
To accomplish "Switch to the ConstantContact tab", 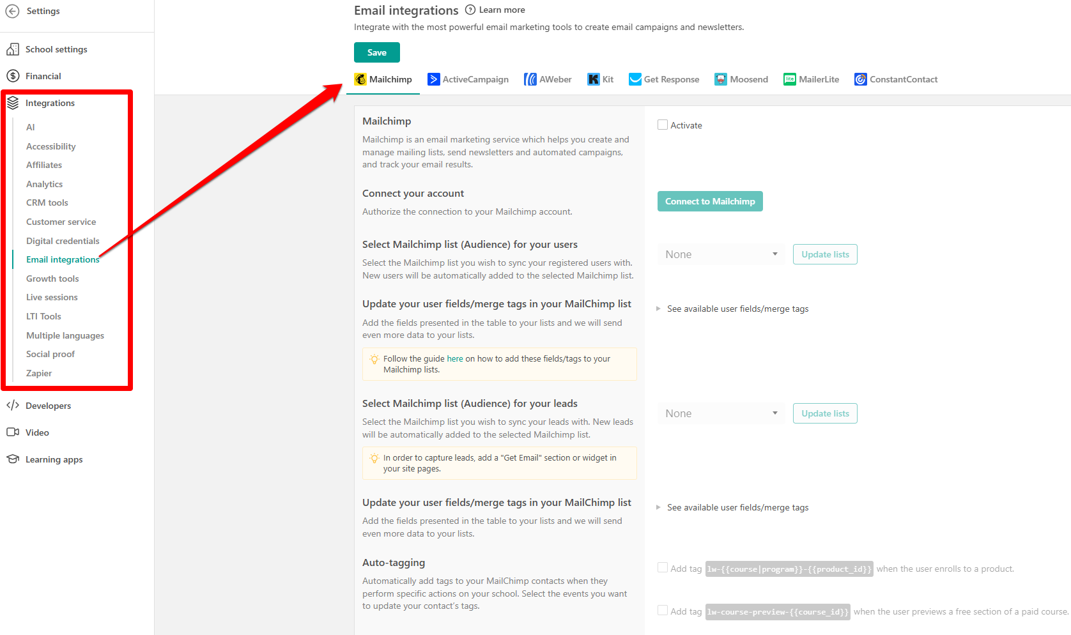I will point(896,79).
